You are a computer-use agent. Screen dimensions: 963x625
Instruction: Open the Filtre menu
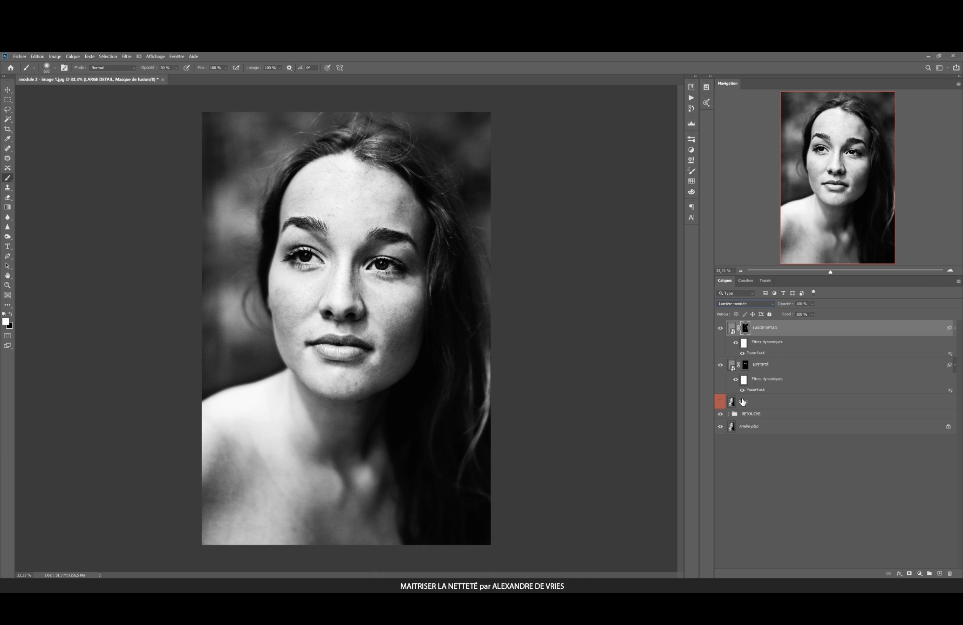click(x=126, y=56)
